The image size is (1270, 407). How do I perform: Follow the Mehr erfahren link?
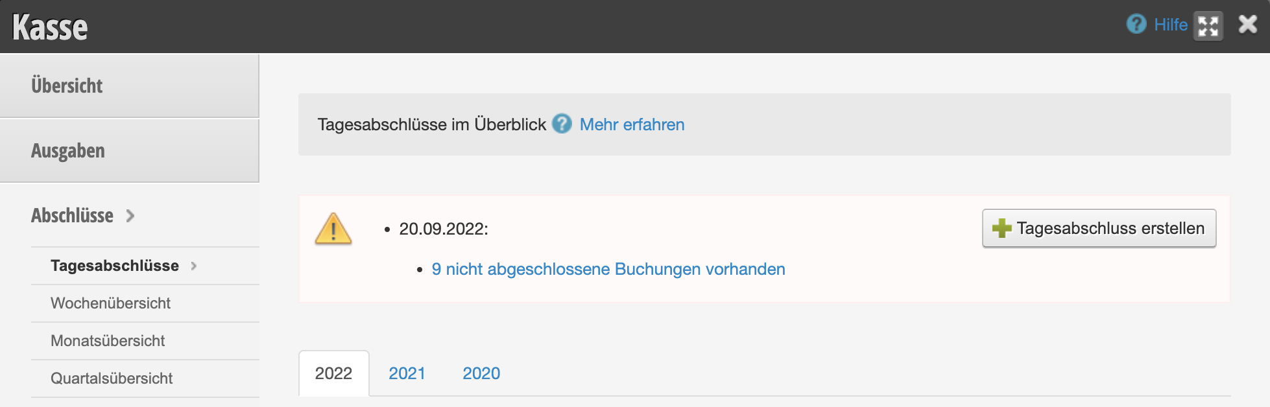[632, 124]
